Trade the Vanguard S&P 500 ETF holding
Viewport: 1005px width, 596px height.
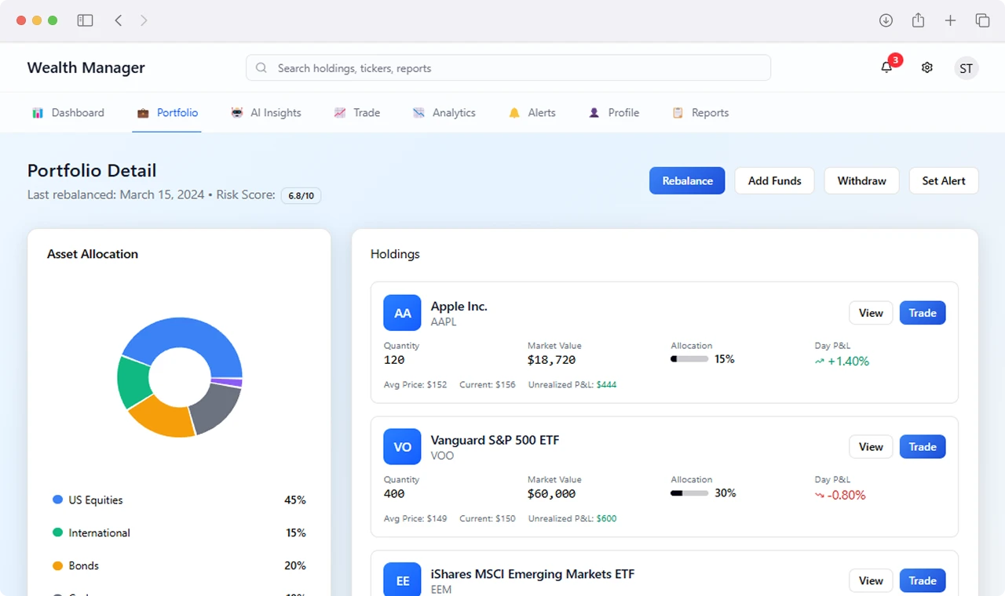(x=923, y=447)
